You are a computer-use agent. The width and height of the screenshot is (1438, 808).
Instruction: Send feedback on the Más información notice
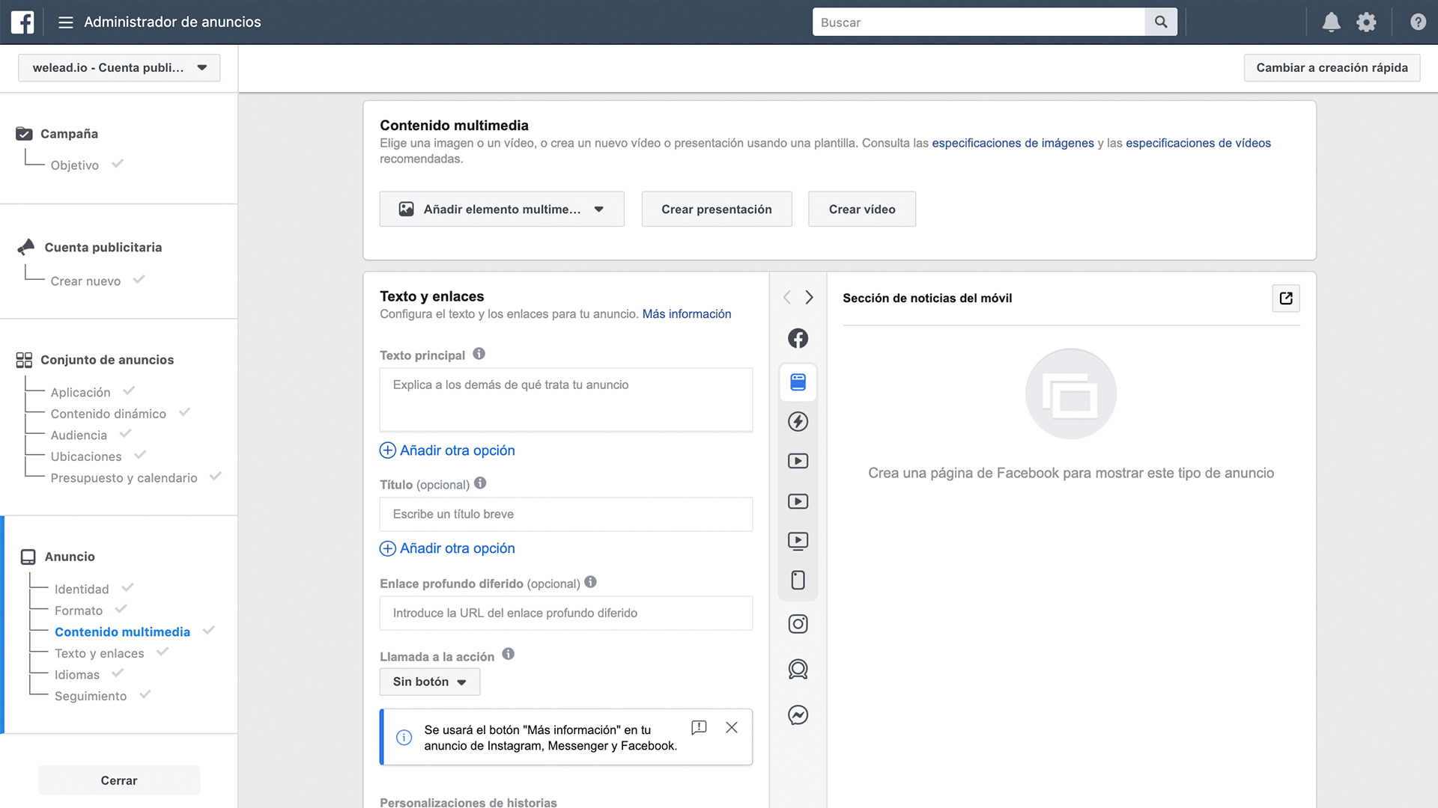699,728
